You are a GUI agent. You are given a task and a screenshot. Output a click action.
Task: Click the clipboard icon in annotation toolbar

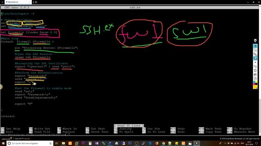click(x=255, y=78)
